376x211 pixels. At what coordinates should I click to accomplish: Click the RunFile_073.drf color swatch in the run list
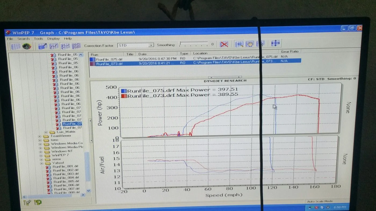[x=93, y=64]
